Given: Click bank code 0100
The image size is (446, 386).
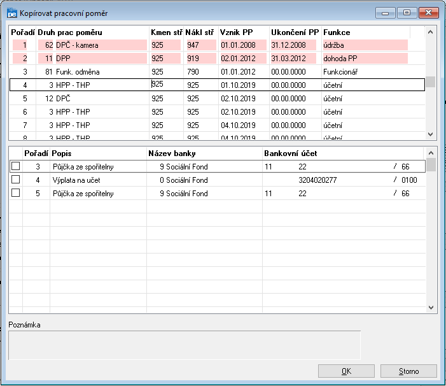Looking at the screenshot, I should pos(409,180).
